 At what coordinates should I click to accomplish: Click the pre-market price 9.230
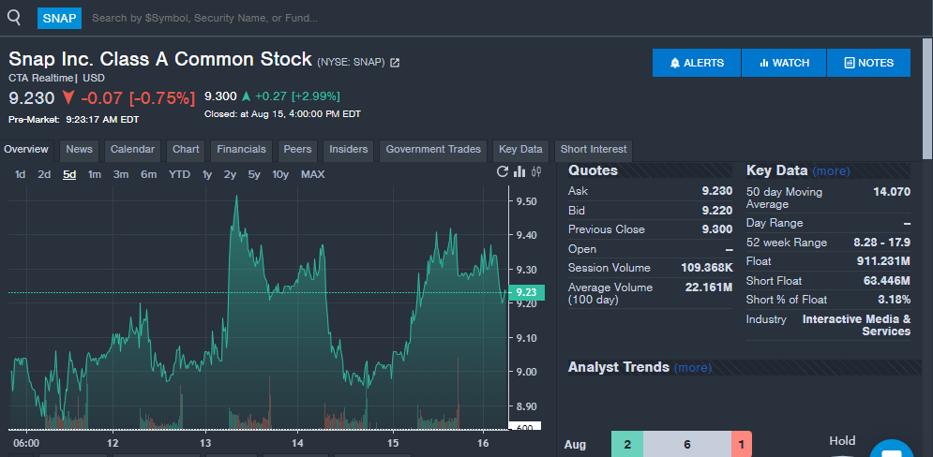32,98
